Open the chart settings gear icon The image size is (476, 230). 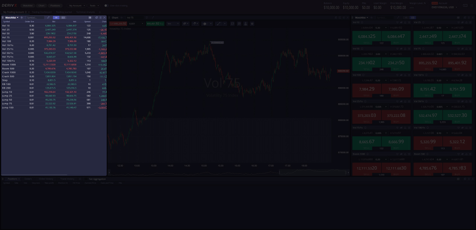(252, 23)
